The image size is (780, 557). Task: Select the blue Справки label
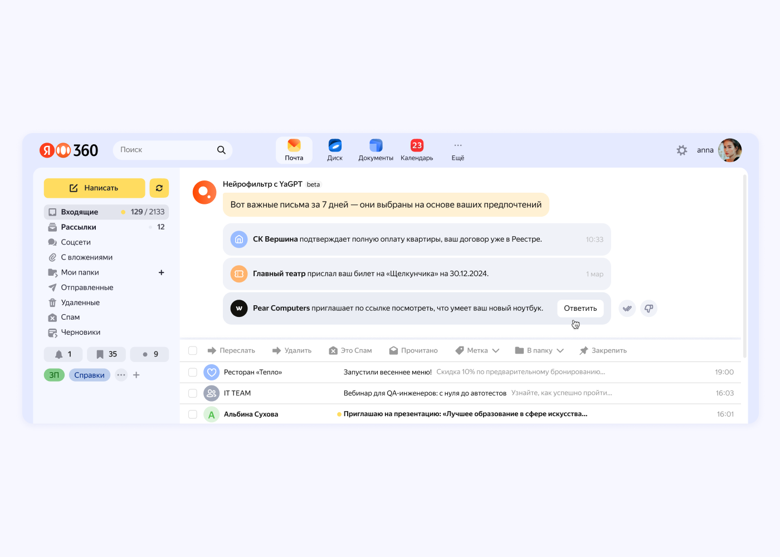90,375
